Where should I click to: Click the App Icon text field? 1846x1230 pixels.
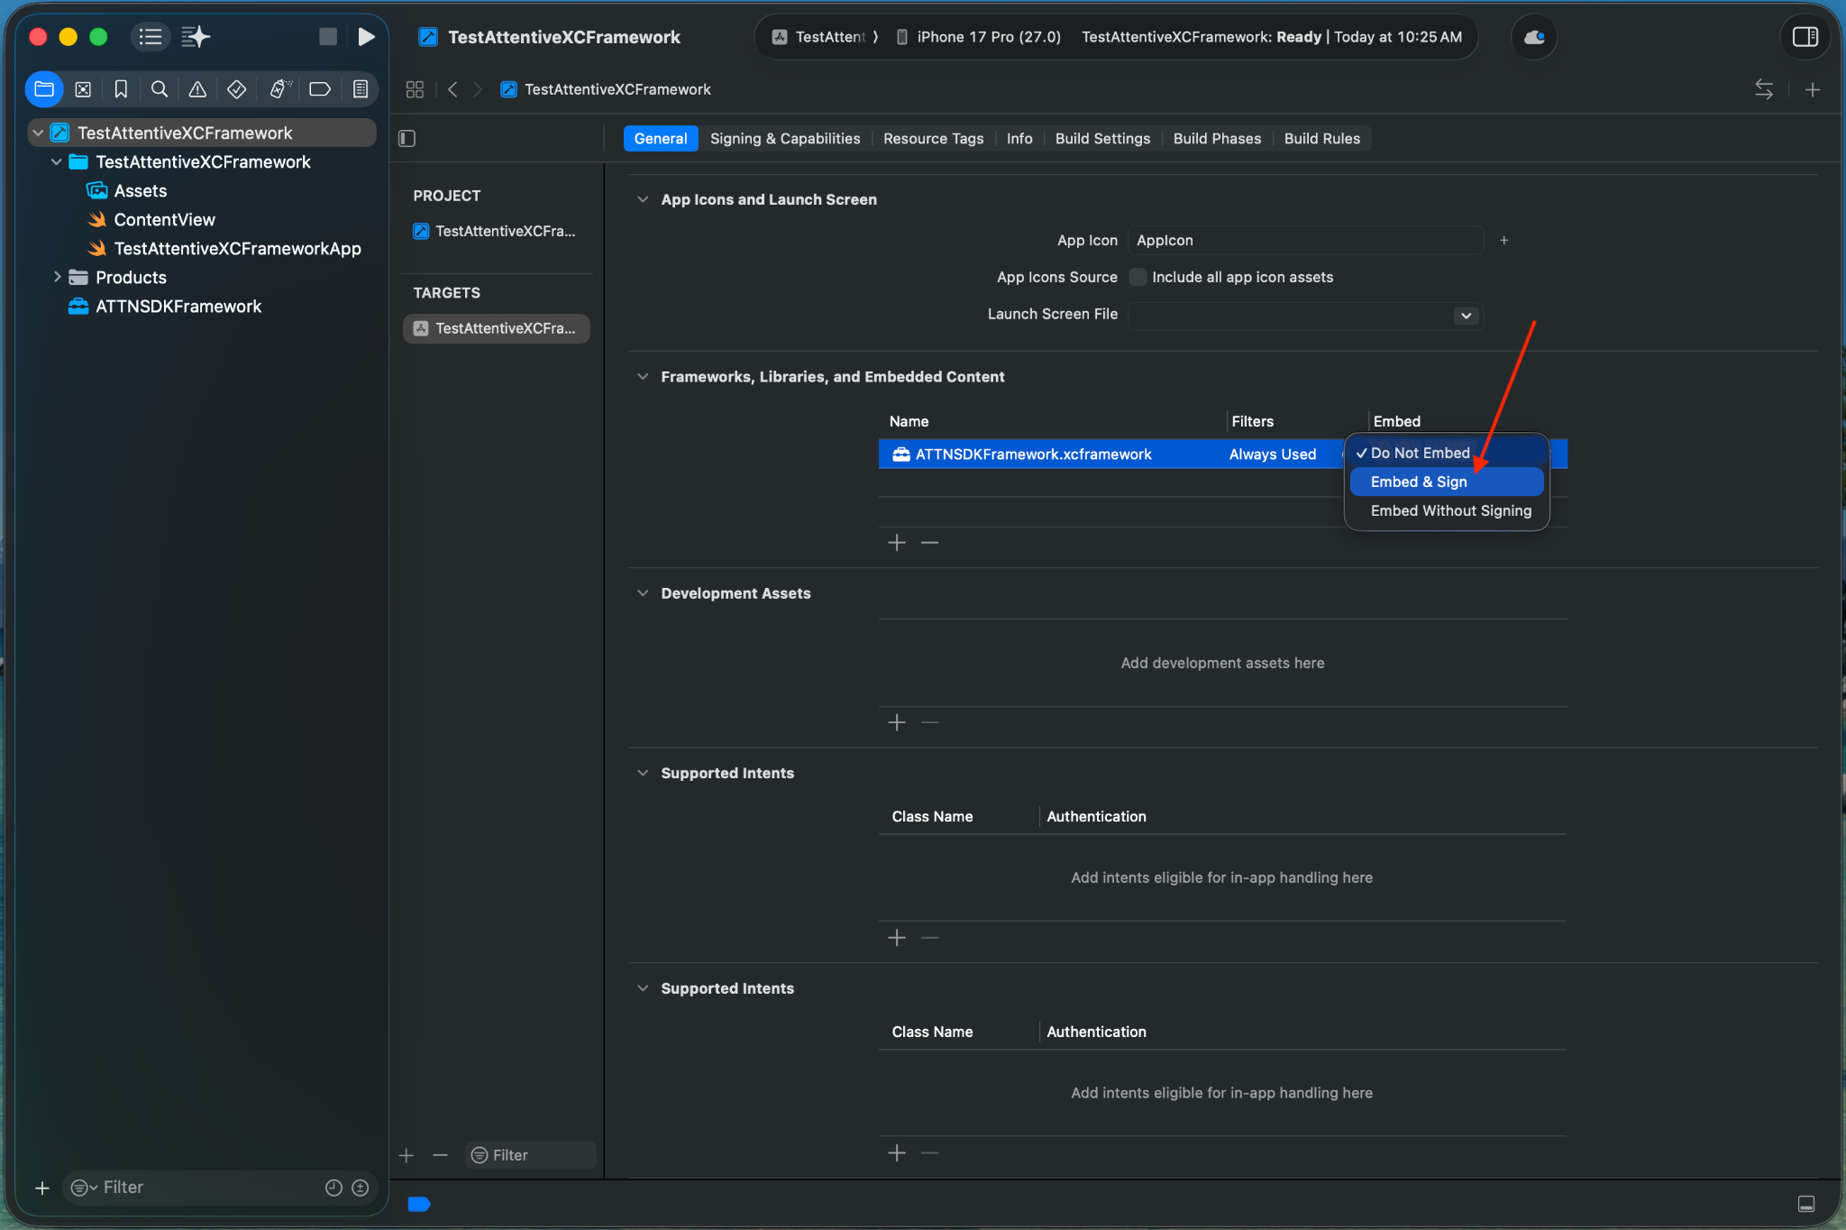click(x=1305, y=240)
